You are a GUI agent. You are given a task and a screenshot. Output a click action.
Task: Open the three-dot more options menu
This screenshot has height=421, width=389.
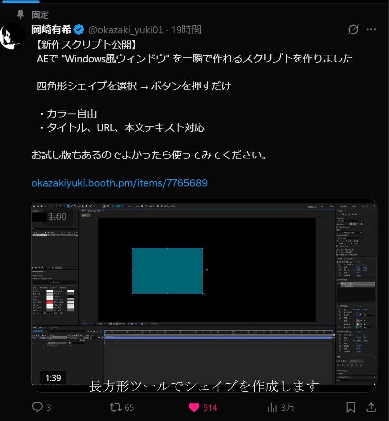[371, 29]
